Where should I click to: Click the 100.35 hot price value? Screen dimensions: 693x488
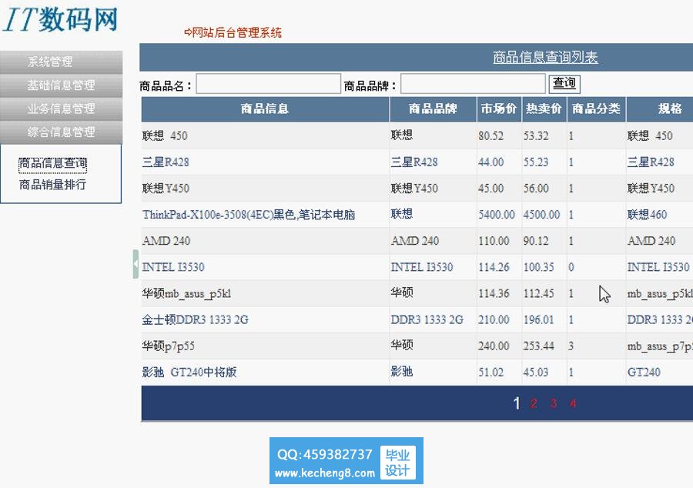click(x=538, y=267)
